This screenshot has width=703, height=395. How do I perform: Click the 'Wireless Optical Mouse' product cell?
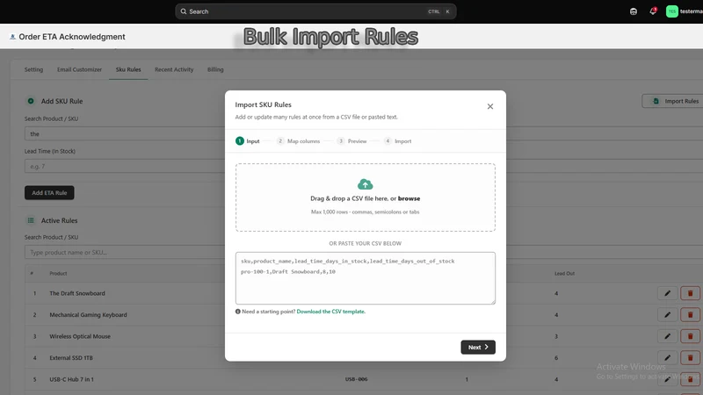click(x=80, y=336)
